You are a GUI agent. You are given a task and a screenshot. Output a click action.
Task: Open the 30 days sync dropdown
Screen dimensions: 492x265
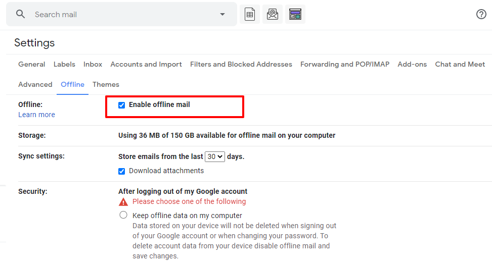pos(215,156)
